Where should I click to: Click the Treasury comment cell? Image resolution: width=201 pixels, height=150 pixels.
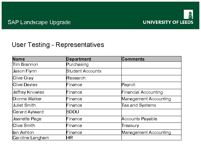point(130,126)
